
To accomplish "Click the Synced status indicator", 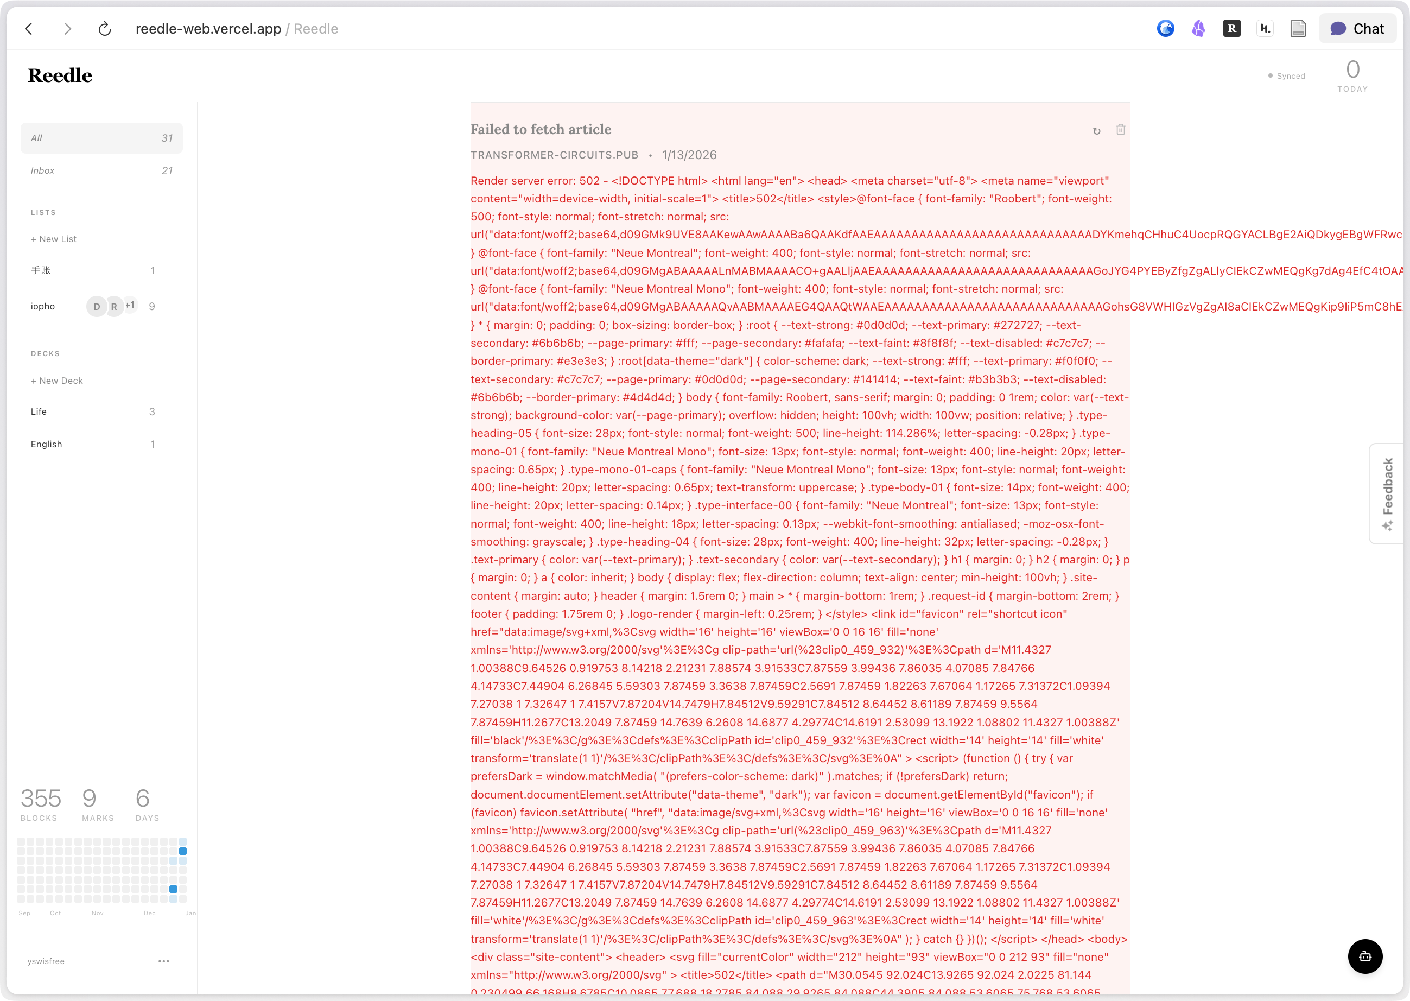I will pyautogui.click(x=1286, y=76).
